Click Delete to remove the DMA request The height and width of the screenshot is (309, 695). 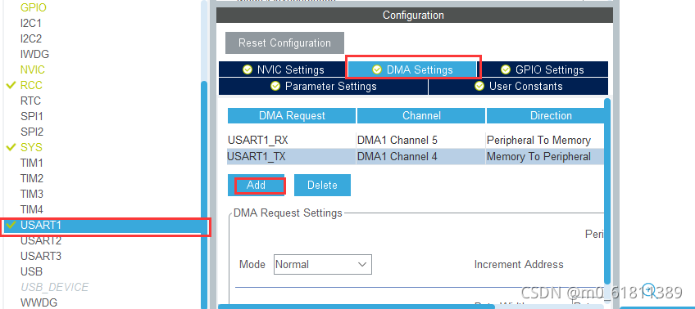(322, 186)
